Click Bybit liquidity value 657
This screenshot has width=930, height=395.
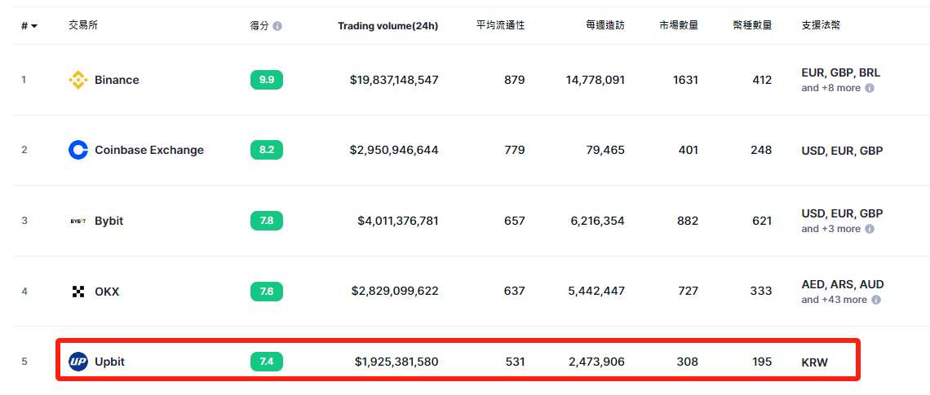[x=514, y=221]
